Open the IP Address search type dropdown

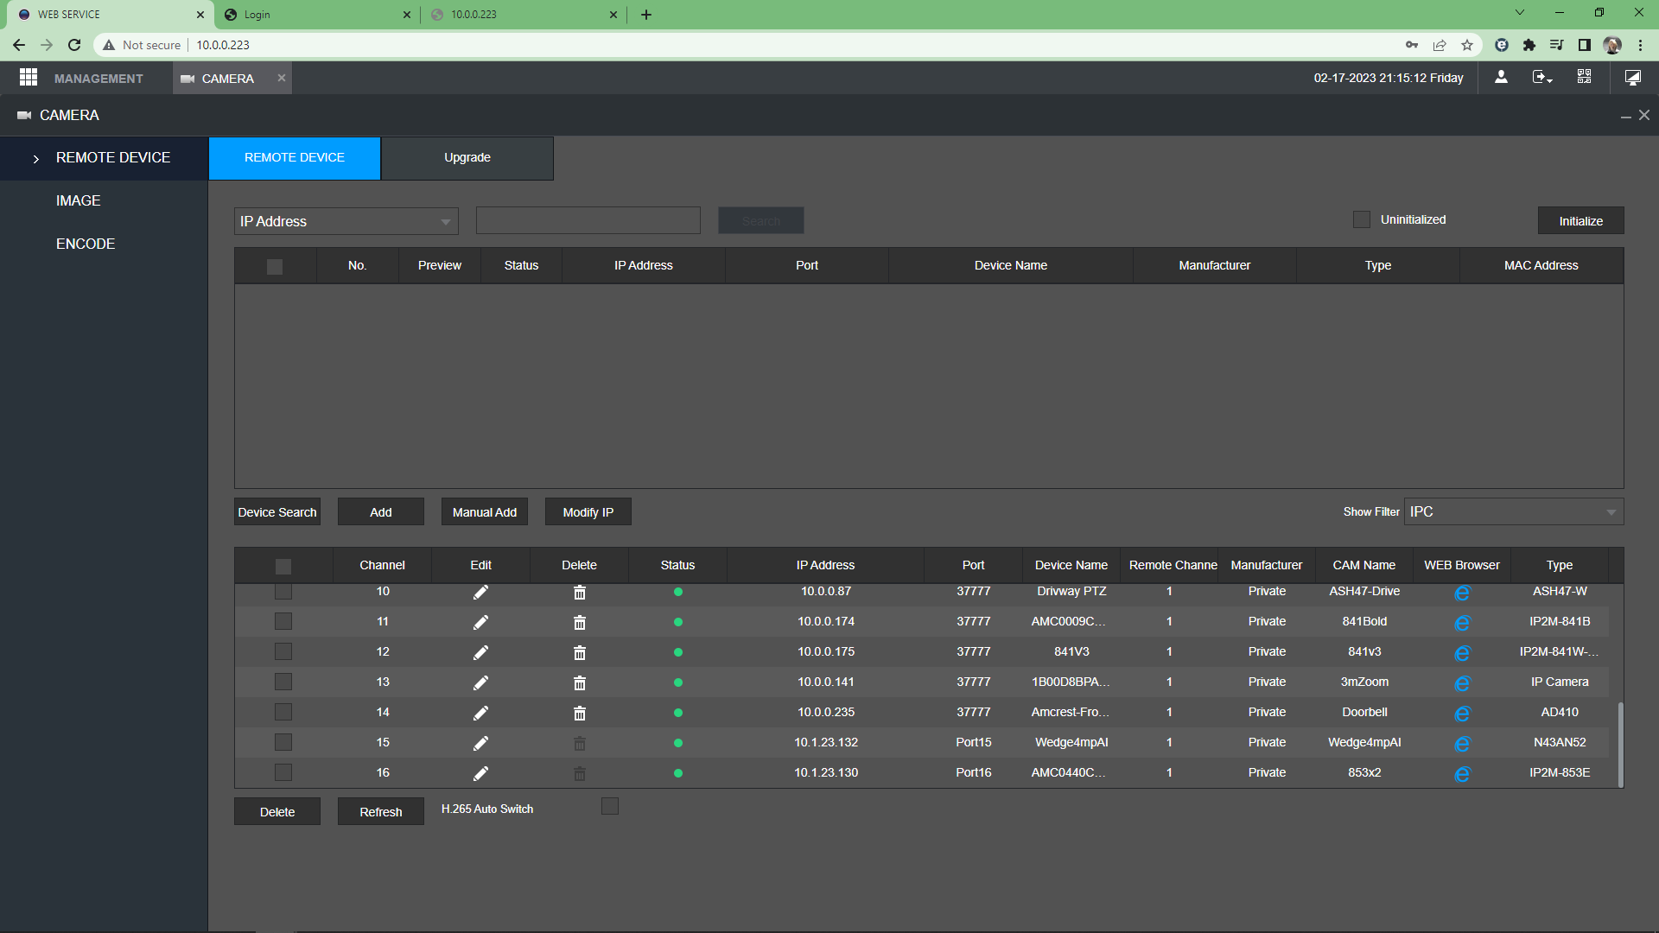coord(346,221)
